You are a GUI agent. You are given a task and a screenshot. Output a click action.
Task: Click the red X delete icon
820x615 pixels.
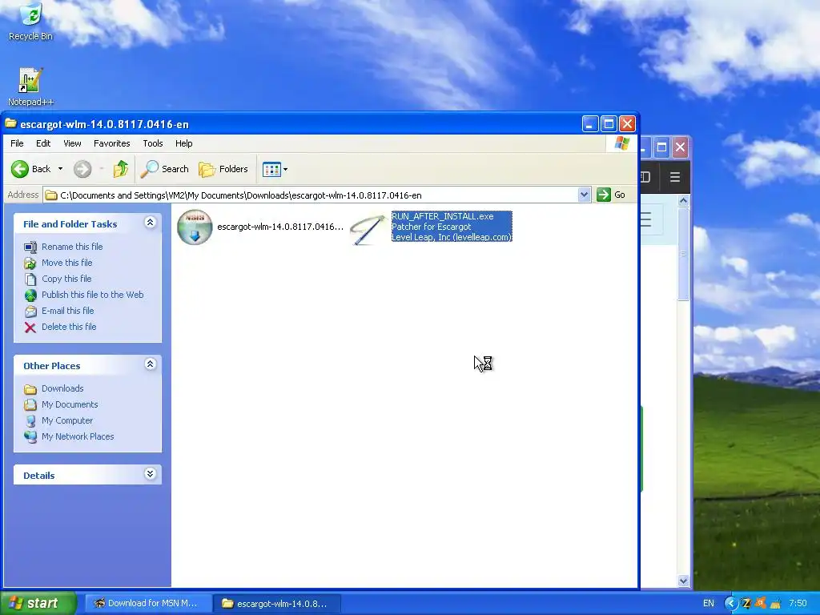(x=30, y=328)
